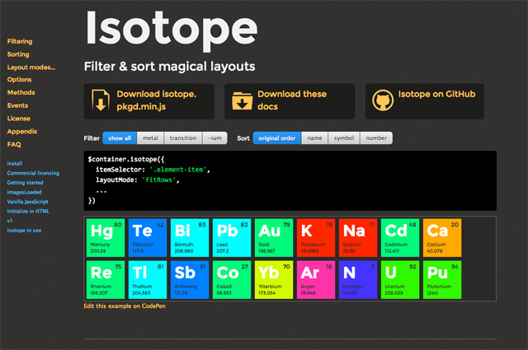
Task: Click 'Filter & sort magical layouts' tagline
Action: tap(169, 67)
